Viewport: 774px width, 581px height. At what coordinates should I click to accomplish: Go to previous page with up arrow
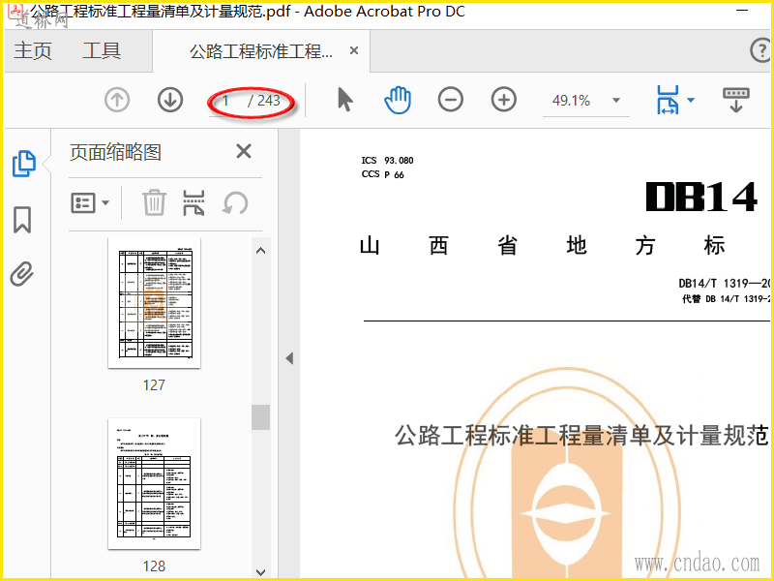pos(117,101)
